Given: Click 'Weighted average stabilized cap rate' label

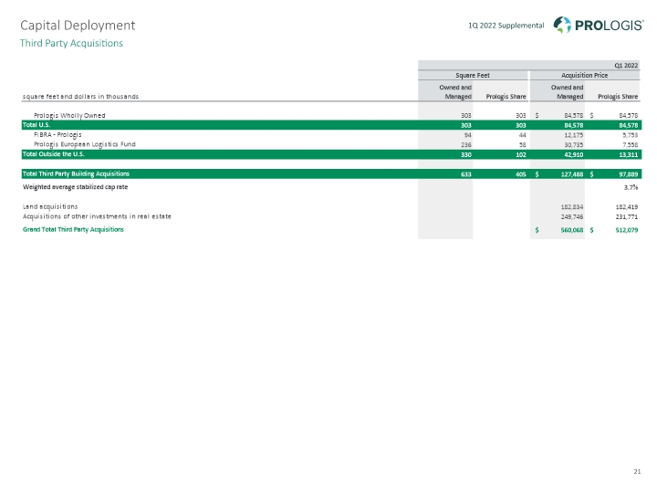Looking at the screenshot, I should [x=76, y=187].
